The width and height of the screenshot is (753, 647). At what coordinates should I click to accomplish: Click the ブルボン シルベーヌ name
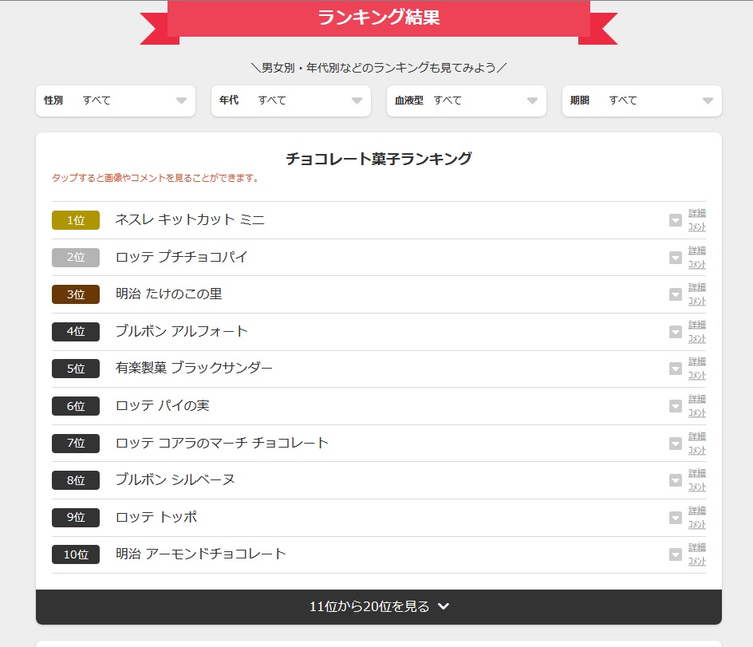pos(175,479)
